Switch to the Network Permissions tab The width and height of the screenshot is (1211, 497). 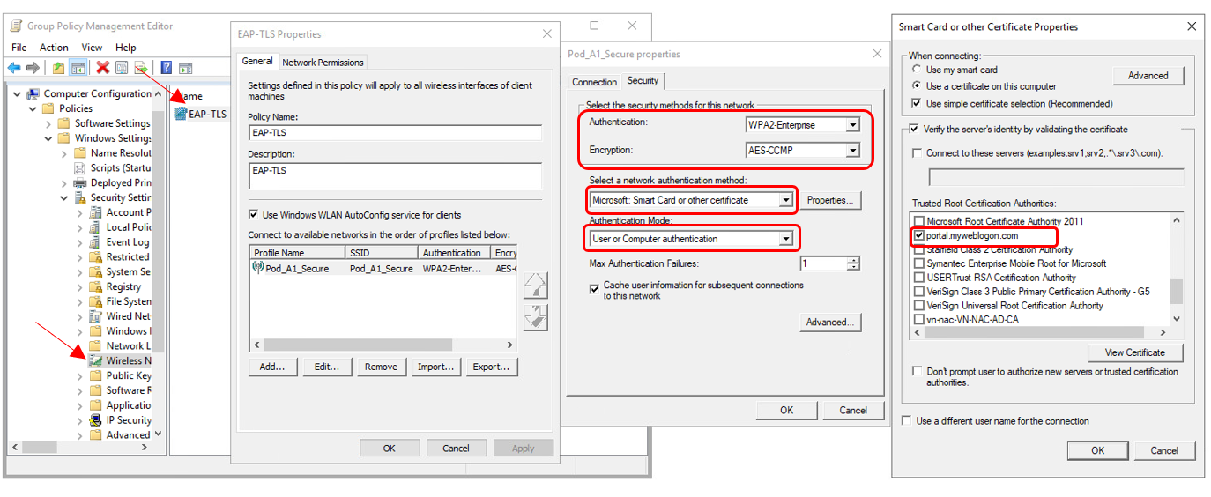[323, 63]
